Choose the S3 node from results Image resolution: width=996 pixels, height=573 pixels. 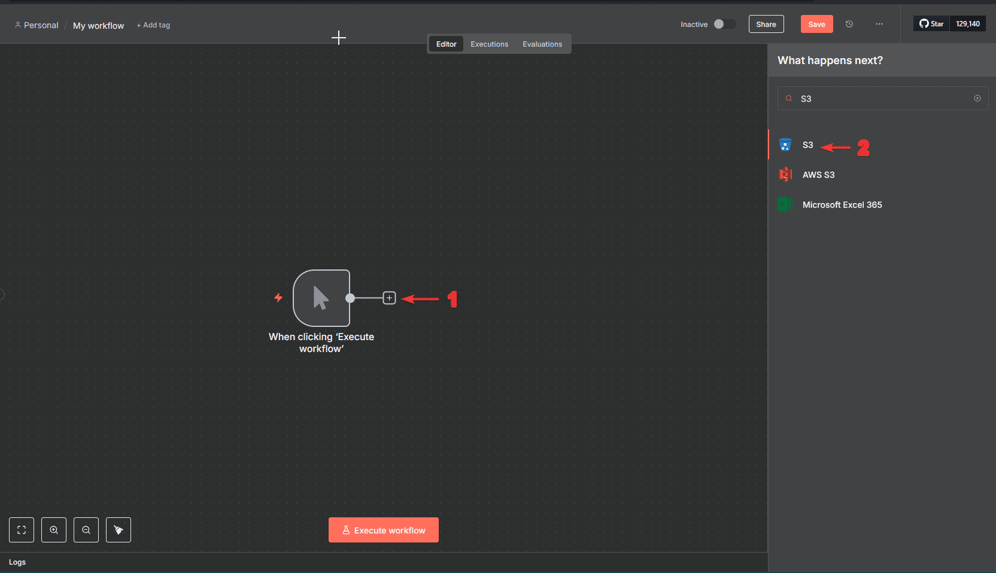coord(807,145)
